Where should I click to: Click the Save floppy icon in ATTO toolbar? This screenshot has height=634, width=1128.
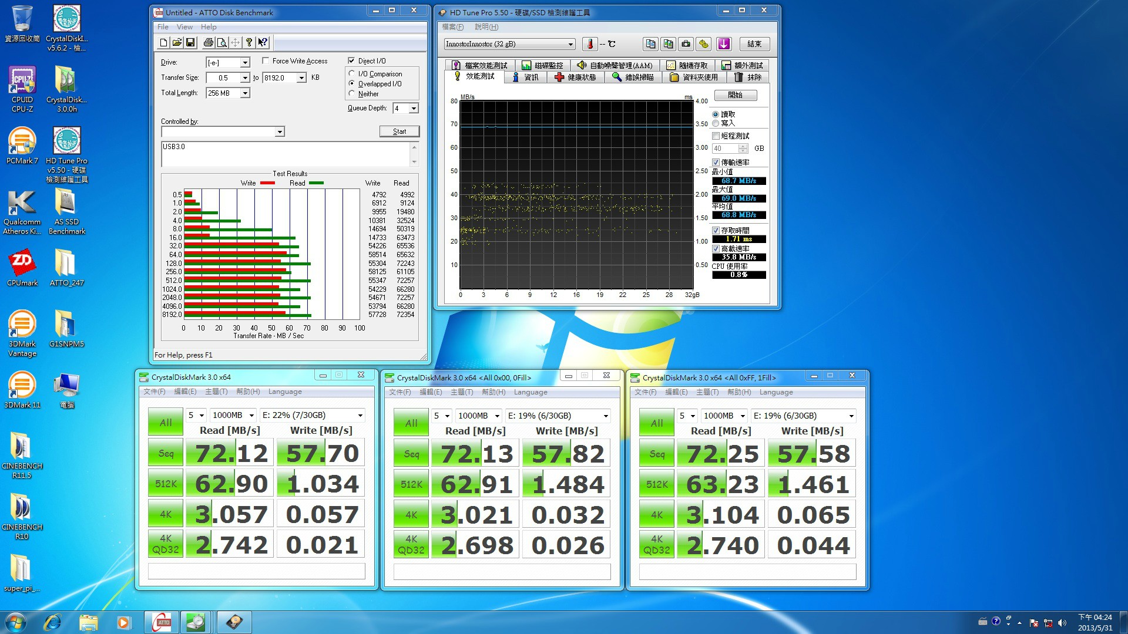coord(190,43)
